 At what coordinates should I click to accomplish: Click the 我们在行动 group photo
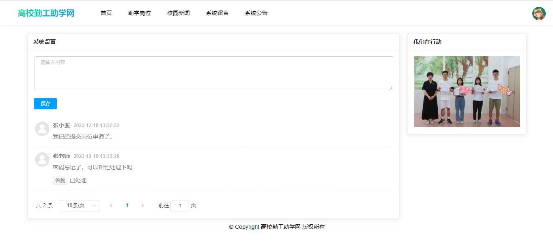467,92
